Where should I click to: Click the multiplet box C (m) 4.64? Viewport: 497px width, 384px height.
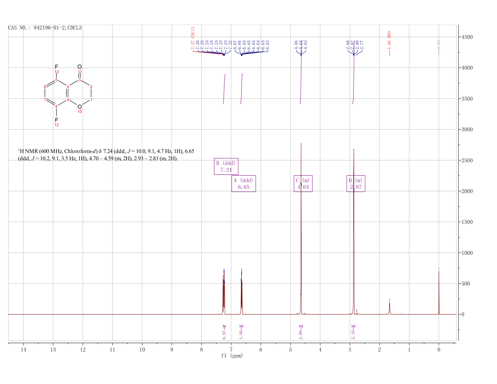[303, 183]
